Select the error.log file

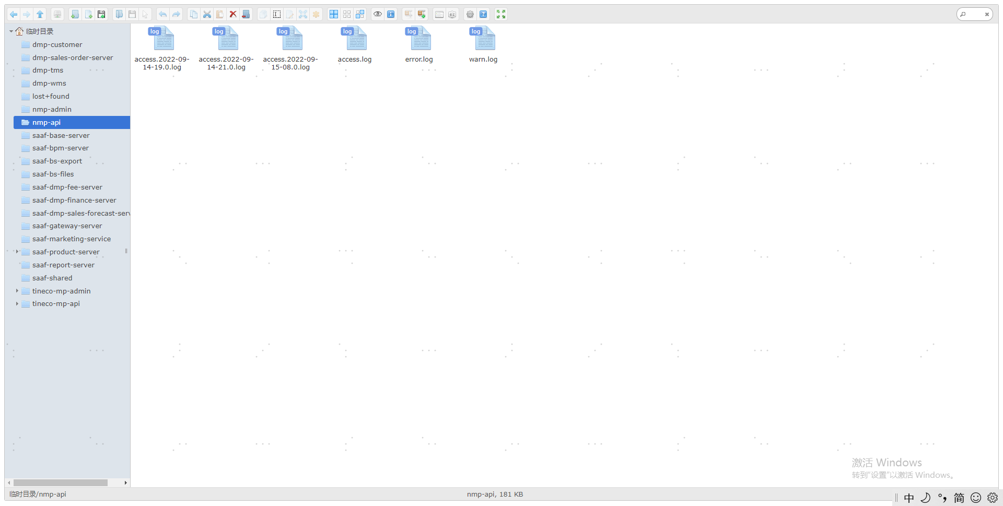tap(419, 44)
